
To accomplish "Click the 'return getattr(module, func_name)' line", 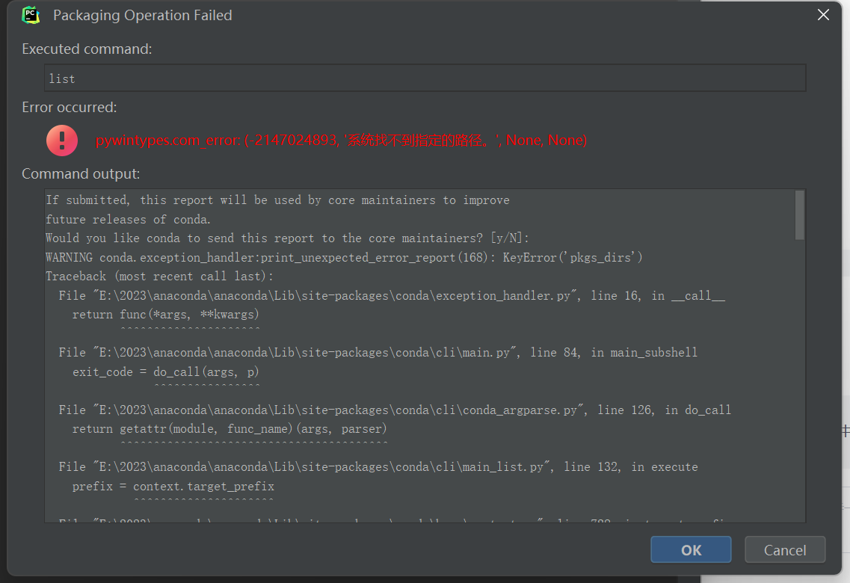I will [x=230, y=428].
